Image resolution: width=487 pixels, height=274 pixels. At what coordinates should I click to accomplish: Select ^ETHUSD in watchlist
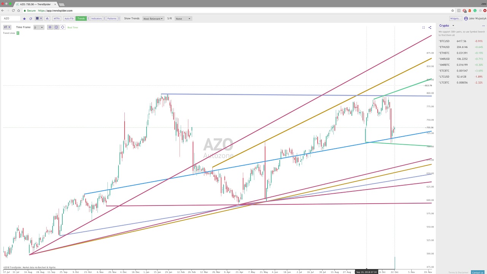click(x=462, y=47)
